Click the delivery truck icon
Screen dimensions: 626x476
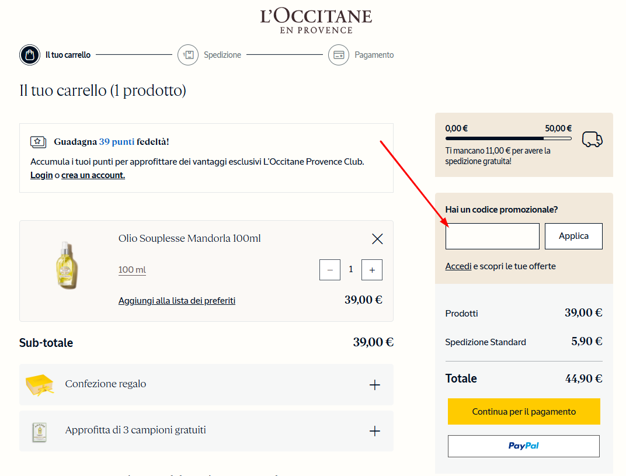coord(592,140)
